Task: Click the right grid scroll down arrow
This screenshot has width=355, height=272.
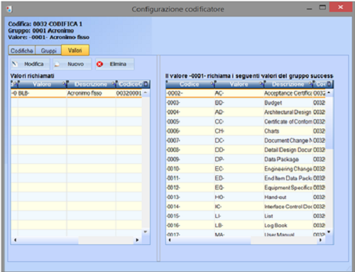Action: pos(329,232)
